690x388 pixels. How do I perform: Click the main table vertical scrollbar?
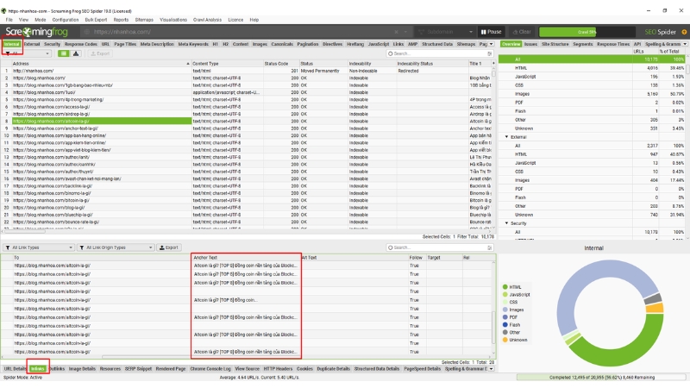[493, 73]
